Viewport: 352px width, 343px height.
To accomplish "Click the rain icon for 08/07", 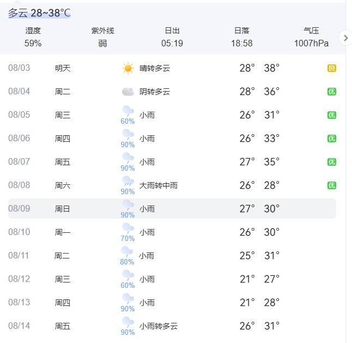I will pyautogui.click(x=128, y=158).
